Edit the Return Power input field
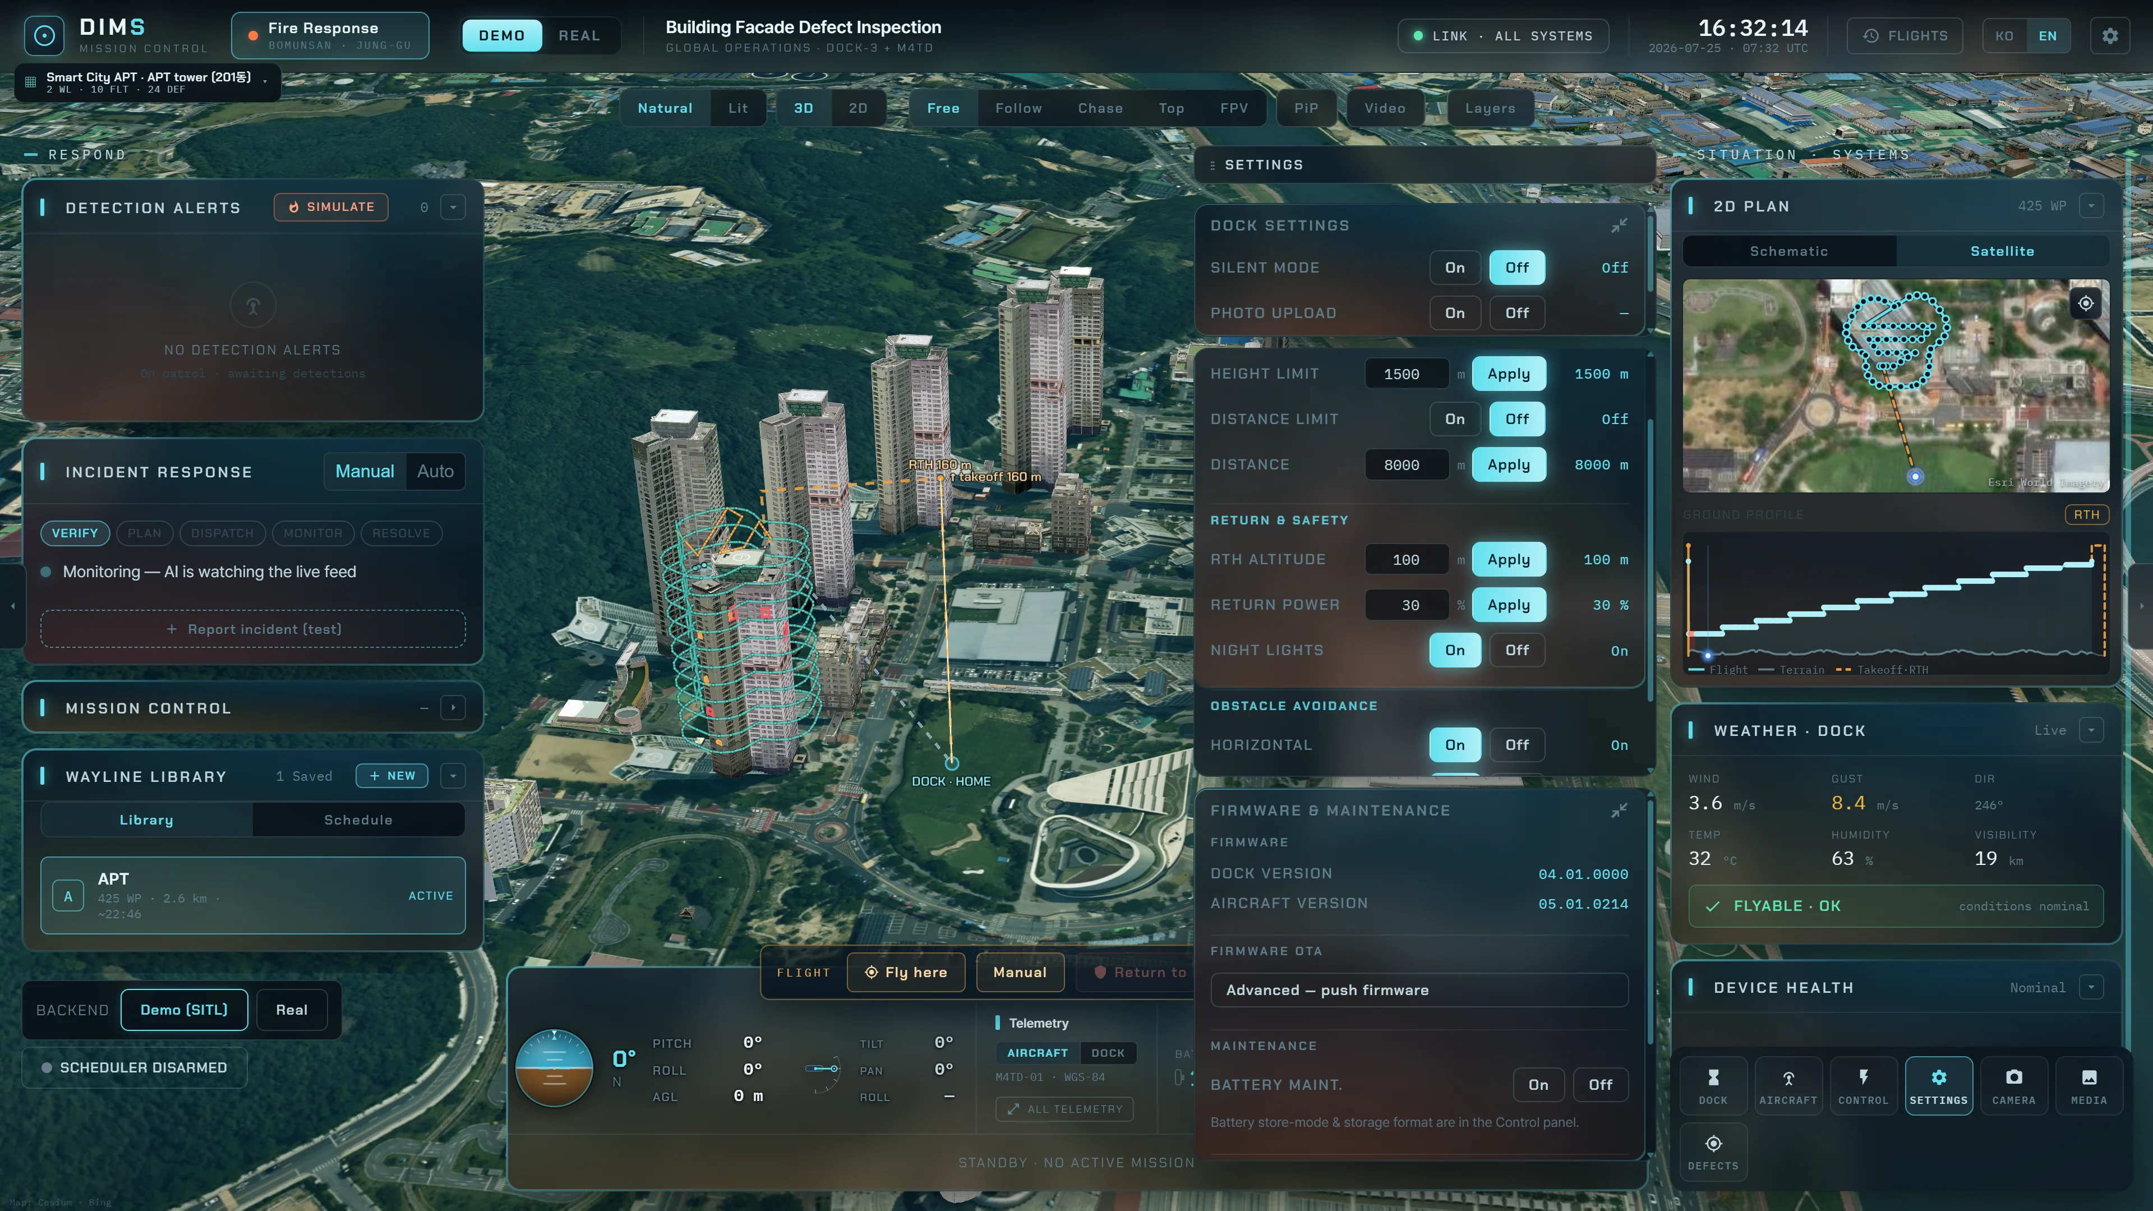Image resolution: width=2153 pixels, height=1211 pixels. tap(1407, 605)
